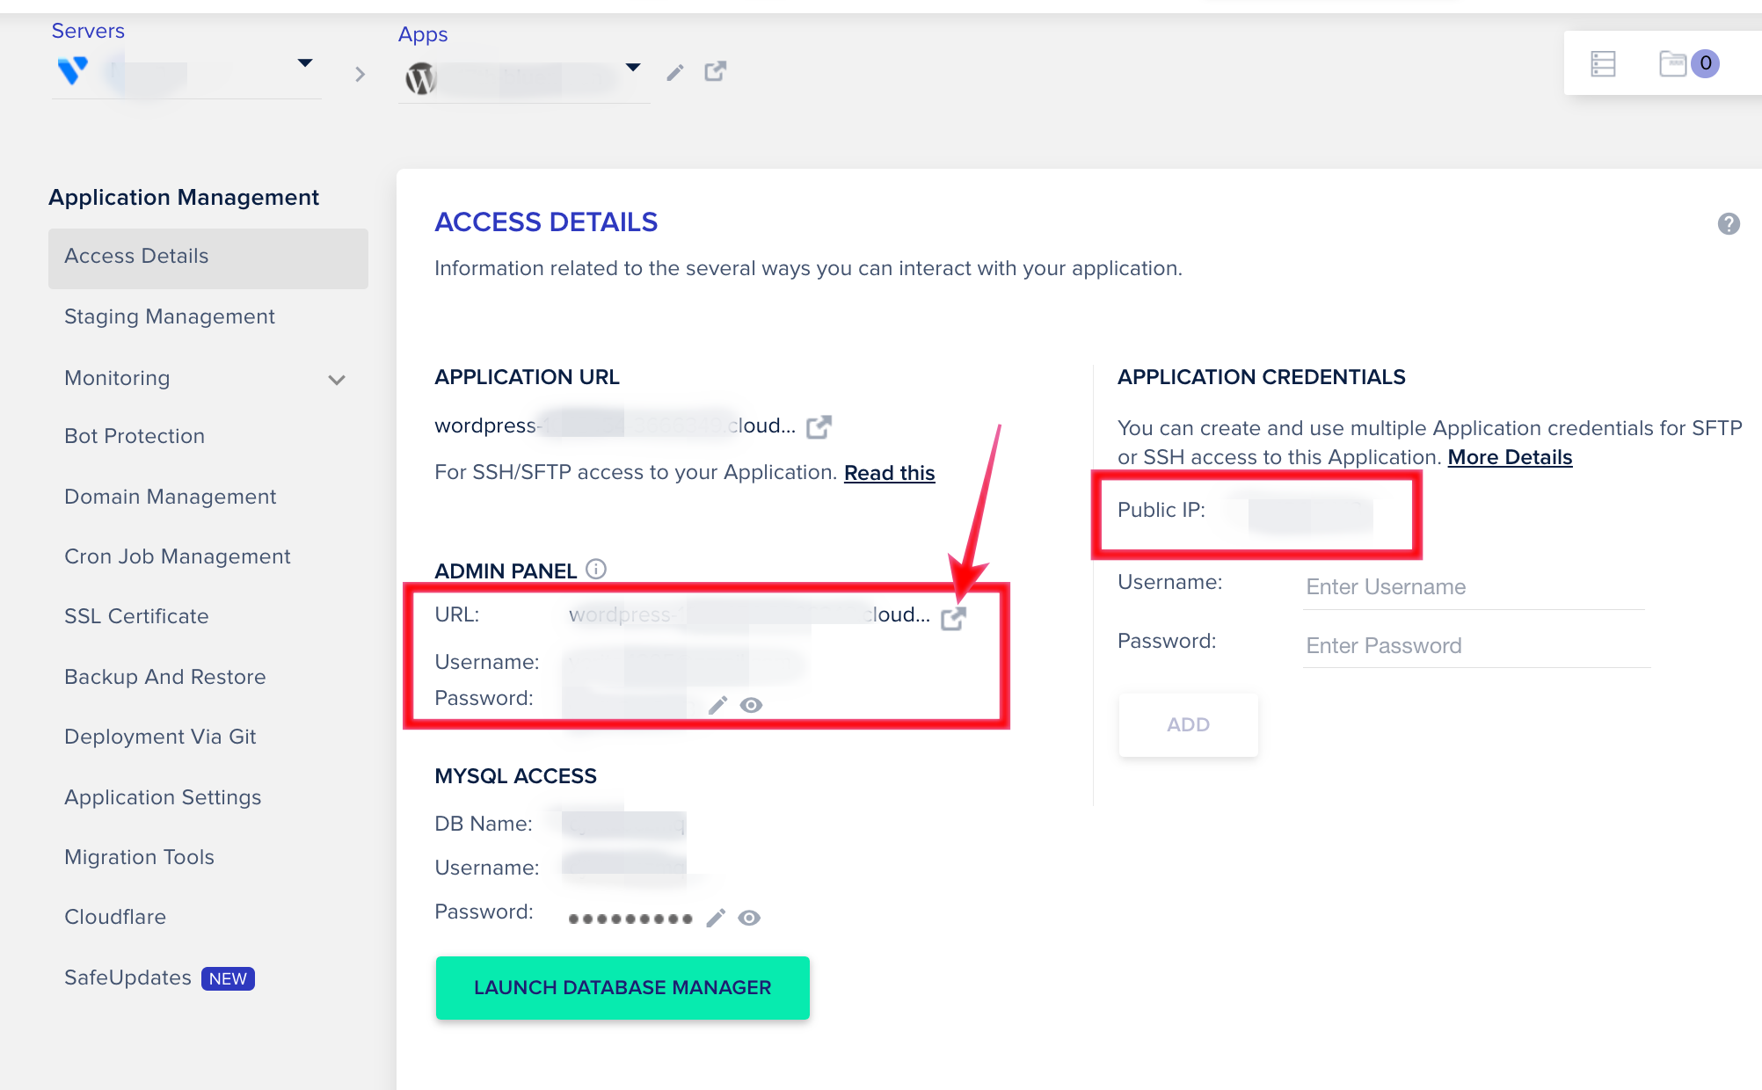
Task: Edit Admin Panel password with pencil icon
Action: (x=717, y=705)
